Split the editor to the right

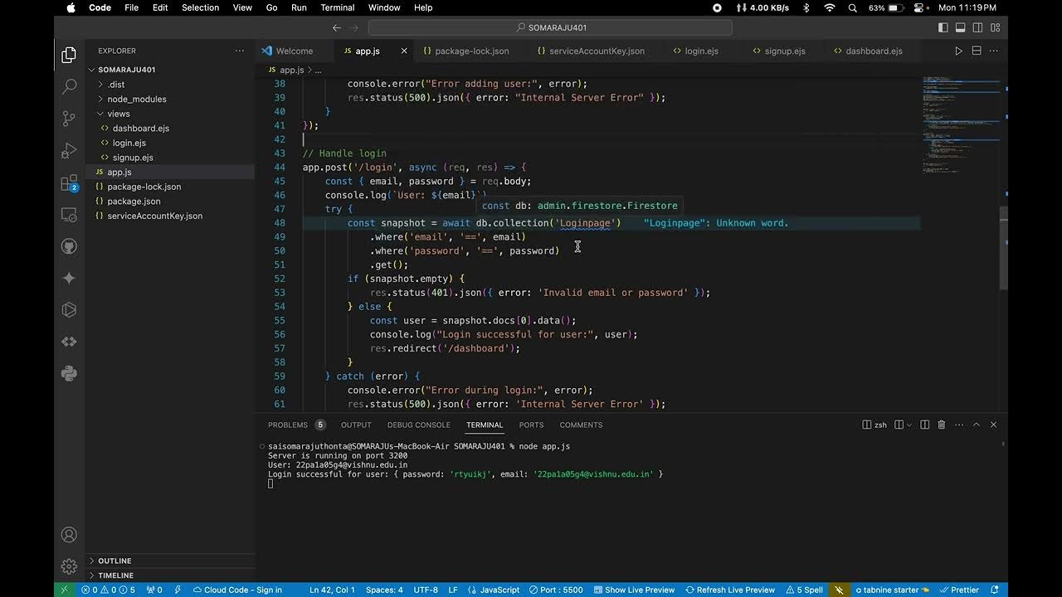(977, 51)
